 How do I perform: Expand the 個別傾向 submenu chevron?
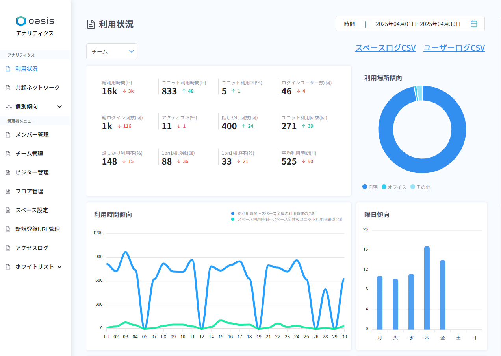click(x=59, y=106)
